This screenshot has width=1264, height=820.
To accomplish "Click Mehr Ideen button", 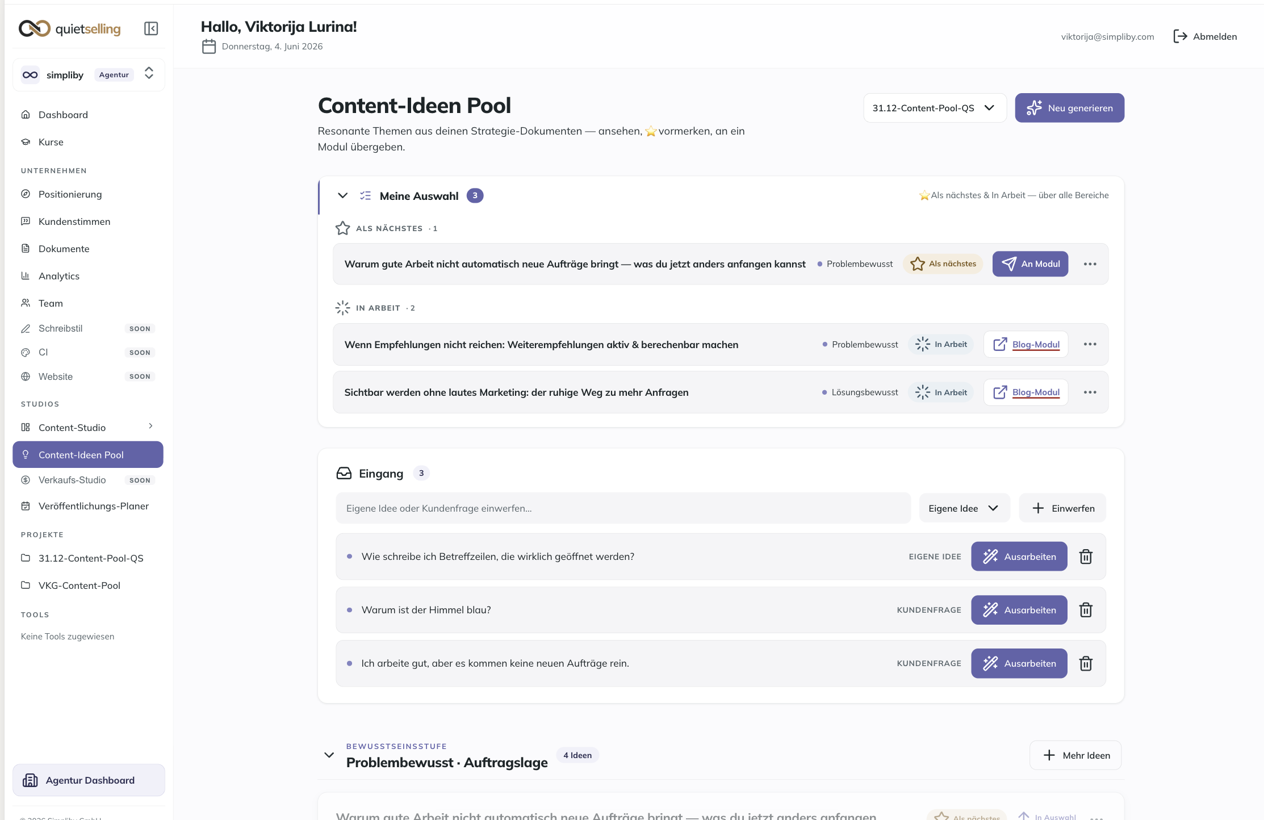I will 1075,755.
